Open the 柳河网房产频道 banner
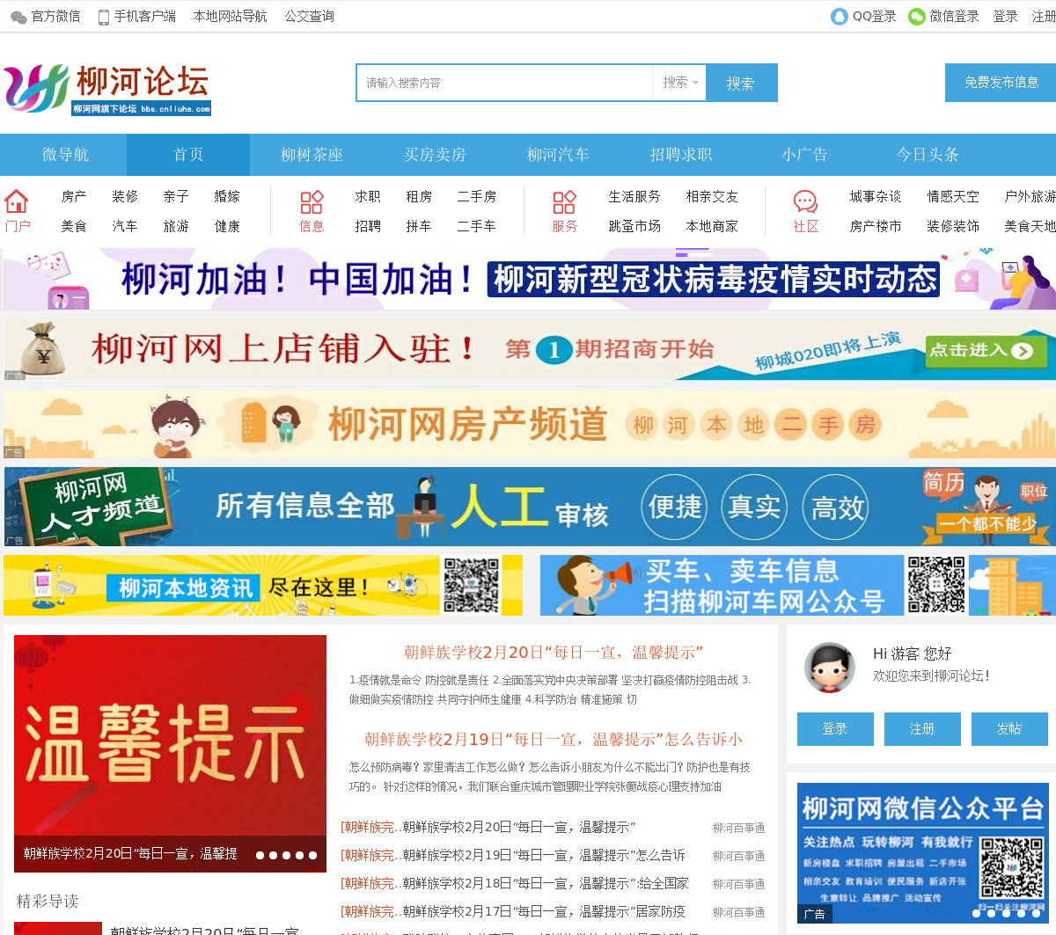 (530, 424)
